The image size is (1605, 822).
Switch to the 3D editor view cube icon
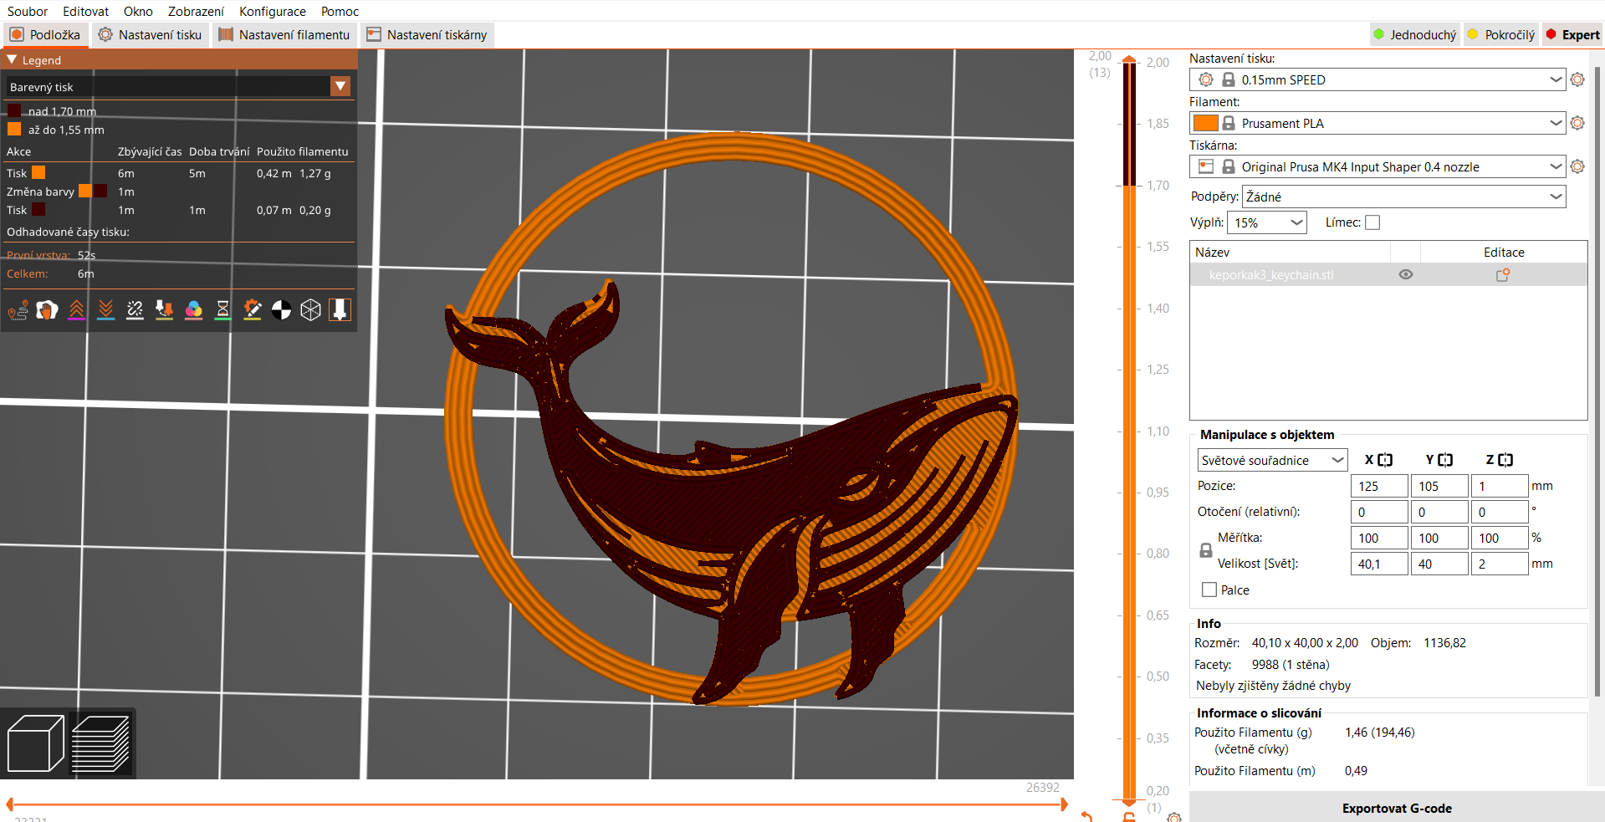click(35, 743)
